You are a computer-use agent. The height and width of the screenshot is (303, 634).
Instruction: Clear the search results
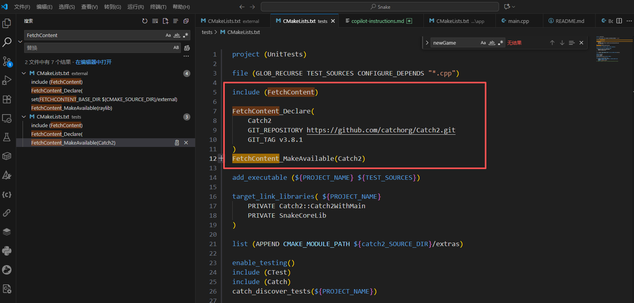click(x=155, y=21)
